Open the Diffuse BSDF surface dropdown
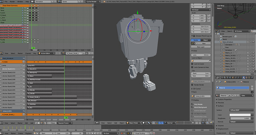256x135 pixels. [x=241, y=110]
